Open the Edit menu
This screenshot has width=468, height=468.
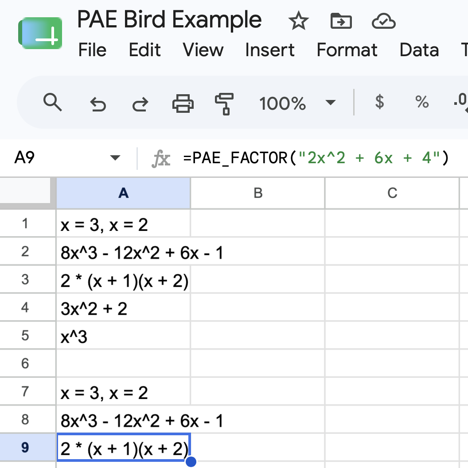pos(145,50)
